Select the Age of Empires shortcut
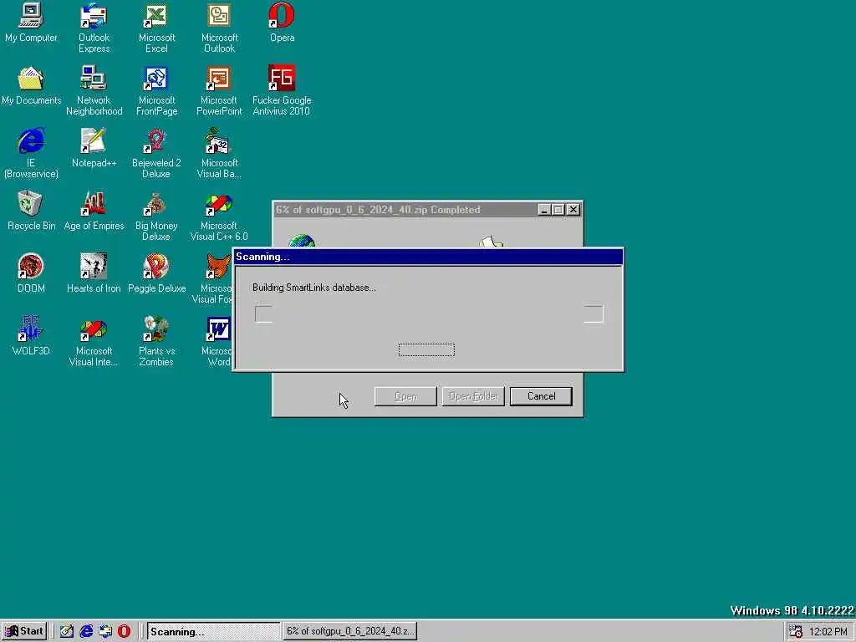The image size is (856, 642). pos(94,211)
